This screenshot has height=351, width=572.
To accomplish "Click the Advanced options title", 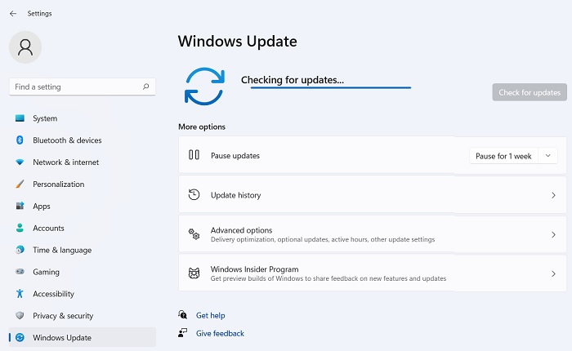I will [x=242, y=230].
